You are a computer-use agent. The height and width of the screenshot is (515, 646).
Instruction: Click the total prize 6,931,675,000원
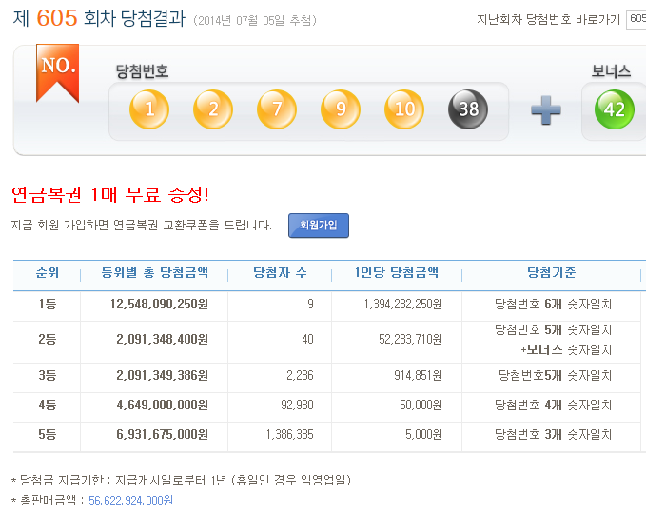[x=163, y=435]
